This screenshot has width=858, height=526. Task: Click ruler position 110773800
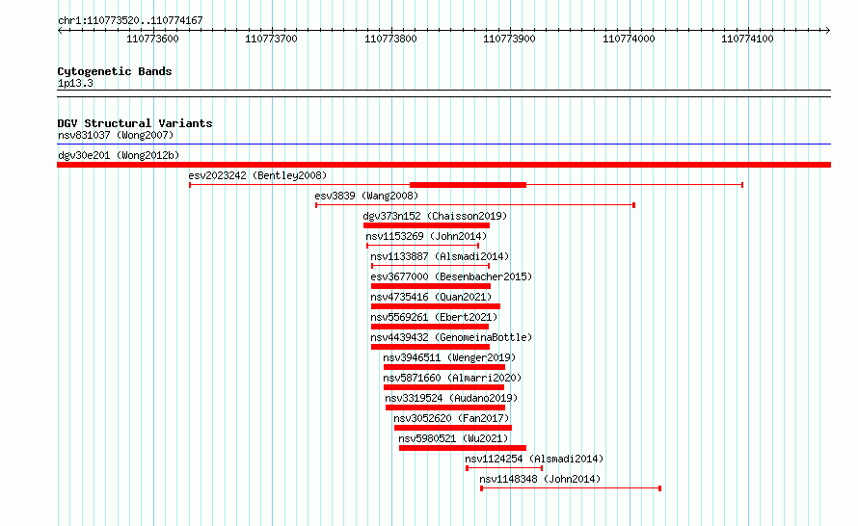(390, 39)
